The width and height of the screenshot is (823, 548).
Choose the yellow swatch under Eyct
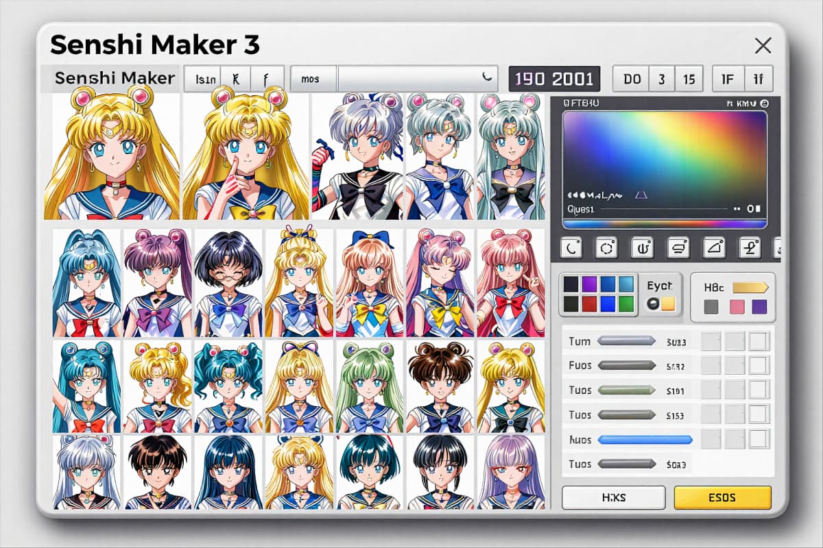coord(668,303)
